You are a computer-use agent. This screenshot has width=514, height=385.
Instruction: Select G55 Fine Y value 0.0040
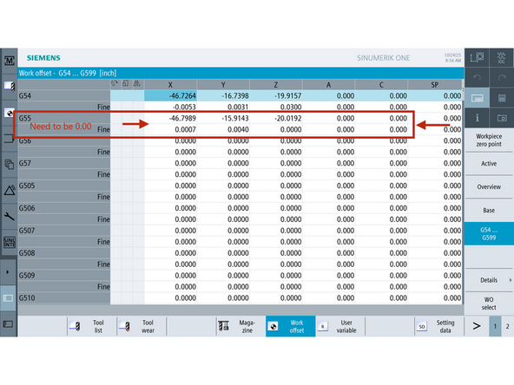click(x=223, y=130)
